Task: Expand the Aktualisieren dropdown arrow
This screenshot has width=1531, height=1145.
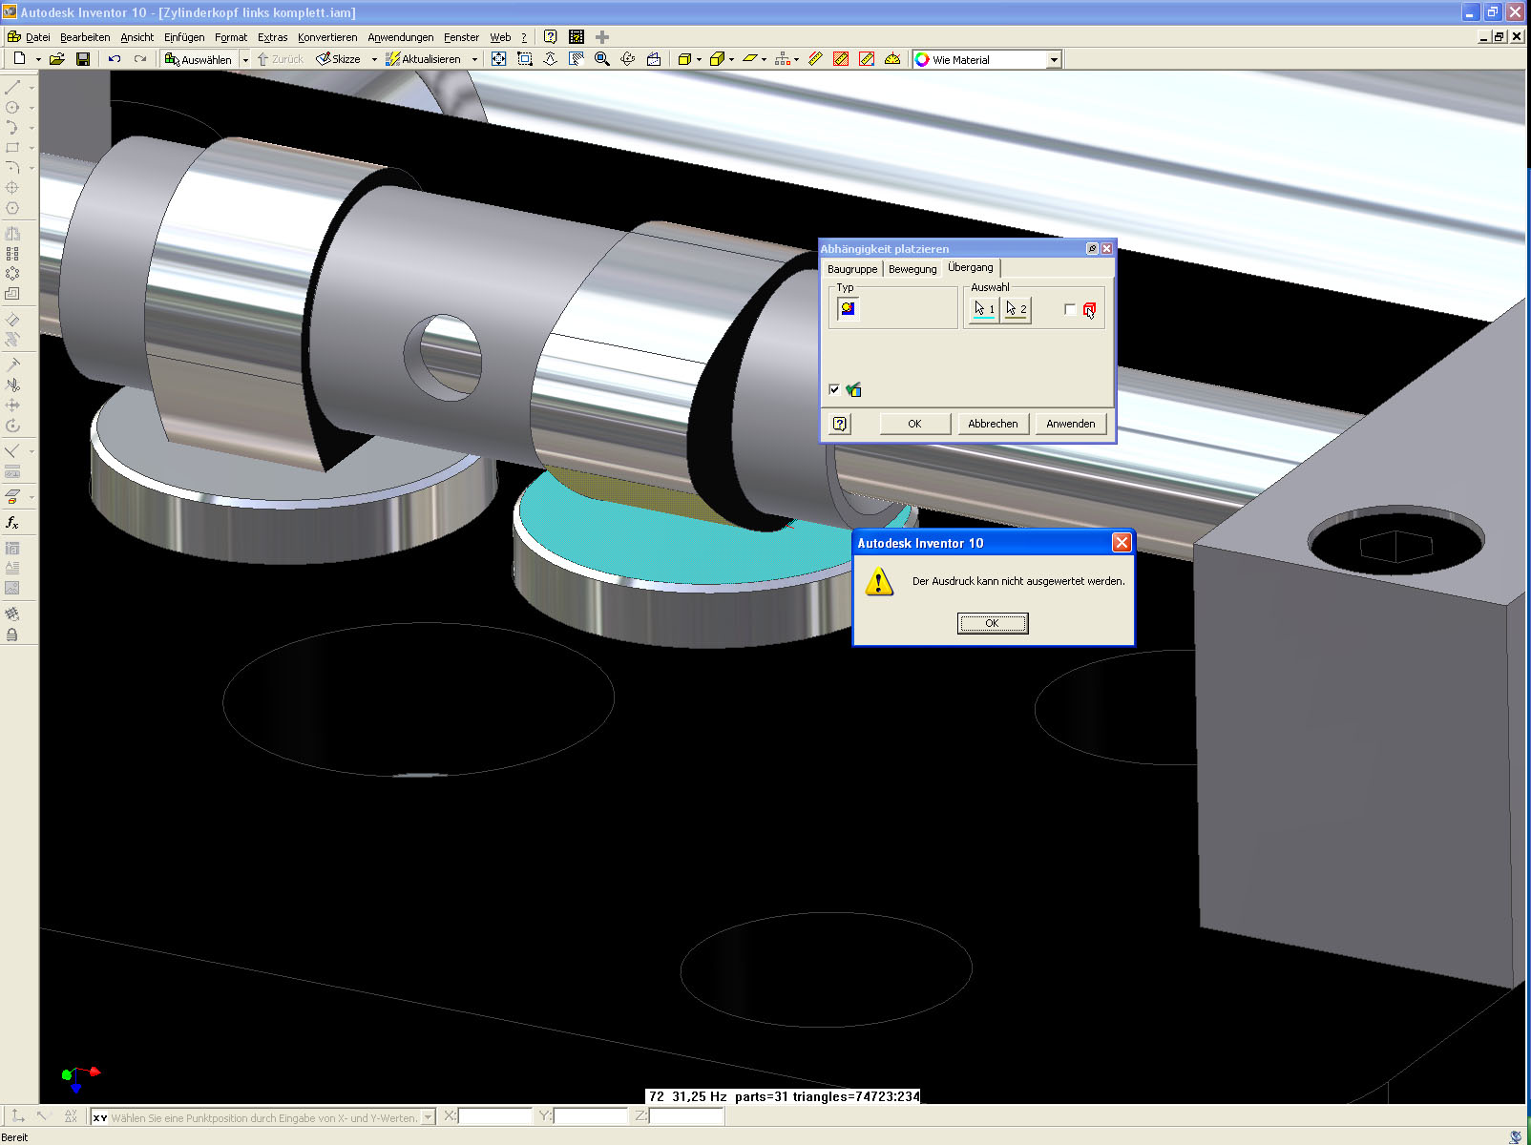Action: [474, 59]
